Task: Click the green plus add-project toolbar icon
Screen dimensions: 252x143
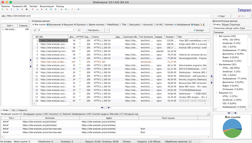Action: coord(2,9)
